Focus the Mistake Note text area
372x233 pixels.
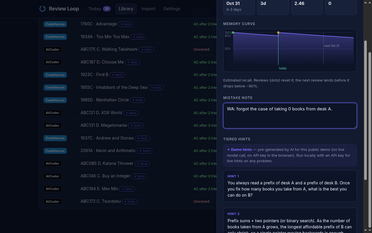[x=290, y=116]
